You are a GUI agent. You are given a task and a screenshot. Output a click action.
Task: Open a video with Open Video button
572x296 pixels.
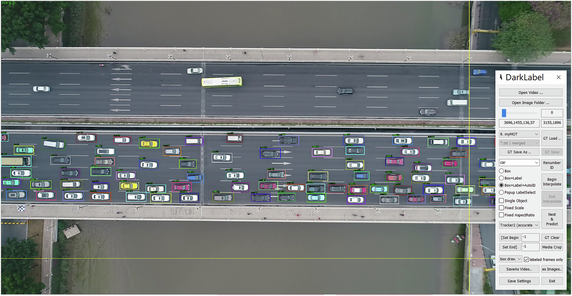point(531,93)
